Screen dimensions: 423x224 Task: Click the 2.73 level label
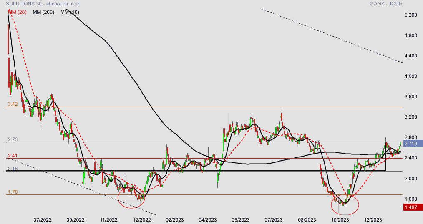coord(13,139)
